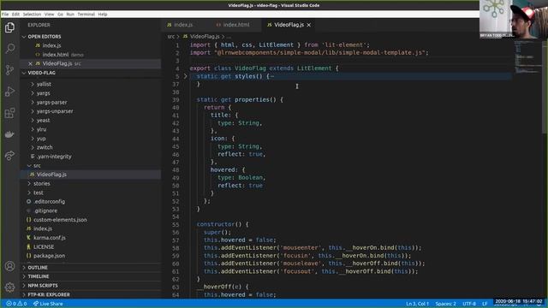Open the Go menu
This screenshot has height=308, width=548.
pos(61,15)
